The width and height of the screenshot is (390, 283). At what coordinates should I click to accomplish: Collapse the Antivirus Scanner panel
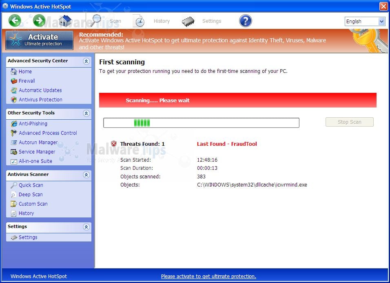click(86, 175)
